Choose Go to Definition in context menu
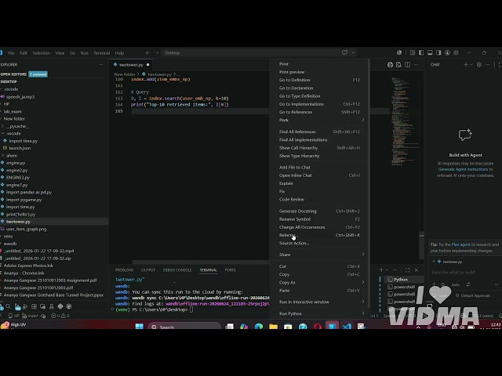The width and height of the screenshot is (502, 376). click(x=319, y=80)
